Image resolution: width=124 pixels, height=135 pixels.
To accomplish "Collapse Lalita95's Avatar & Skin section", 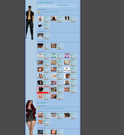I will (x=37, y=128).
